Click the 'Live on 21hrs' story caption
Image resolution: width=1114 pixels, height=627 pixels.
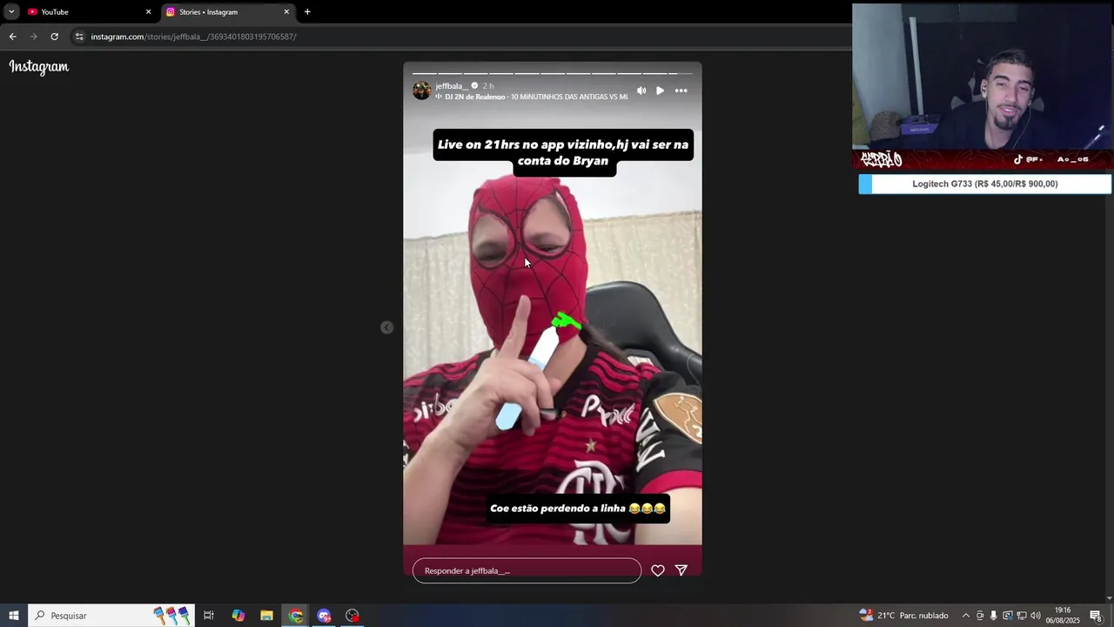(x=563, y=152)
